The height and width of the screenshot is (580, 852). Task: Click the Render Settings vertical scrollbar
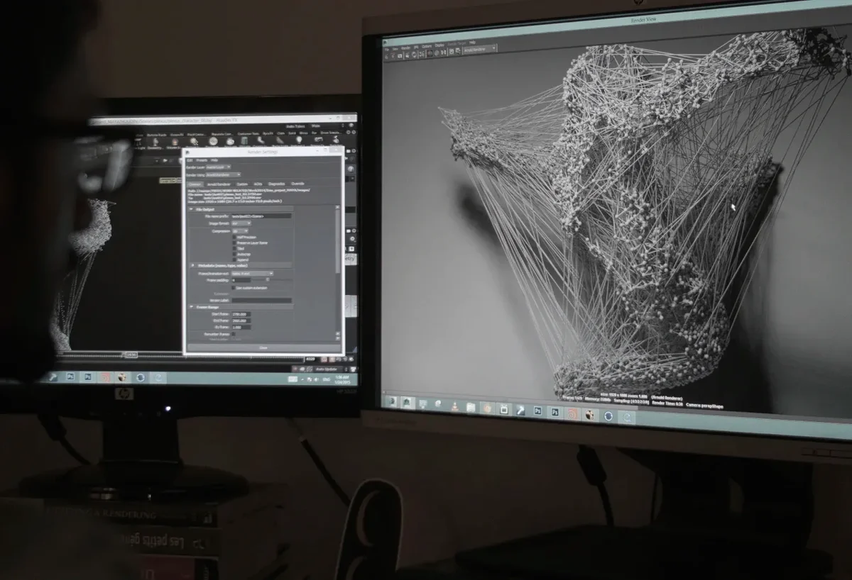click(338, 241)
